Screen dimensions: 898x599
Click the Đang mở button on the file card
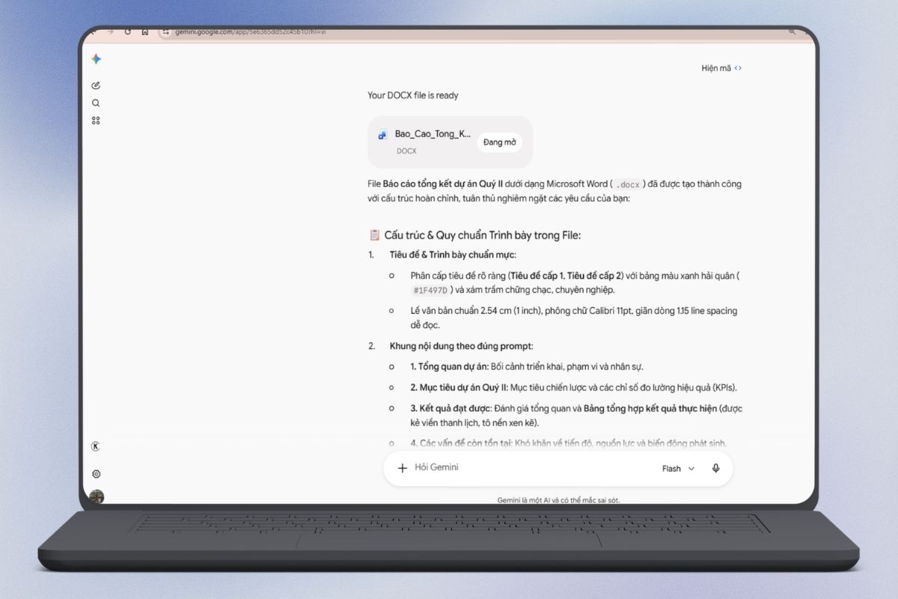(499, 142)
